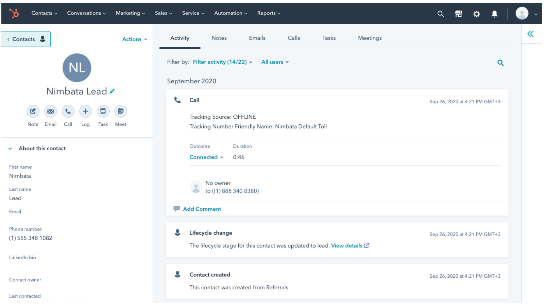Click the HubSpot sprocket logo
The width and height of the screenshot is (544, 306).
click(14, 13)
